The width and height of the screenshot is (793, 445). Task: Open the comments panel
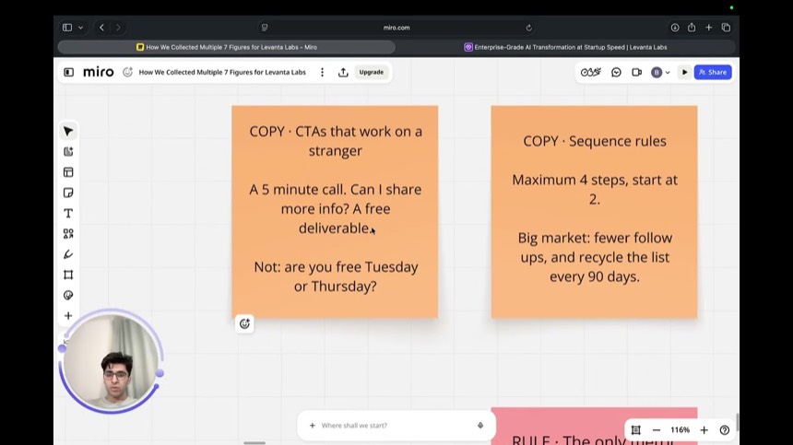616,72
